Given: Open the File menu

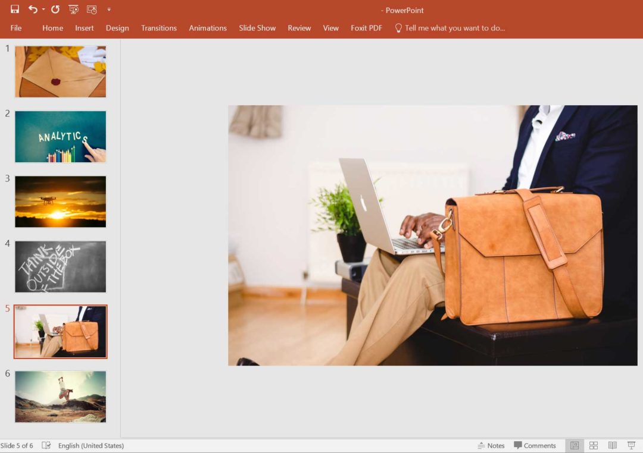Looking at the screenshot, I should pos(15,28).
